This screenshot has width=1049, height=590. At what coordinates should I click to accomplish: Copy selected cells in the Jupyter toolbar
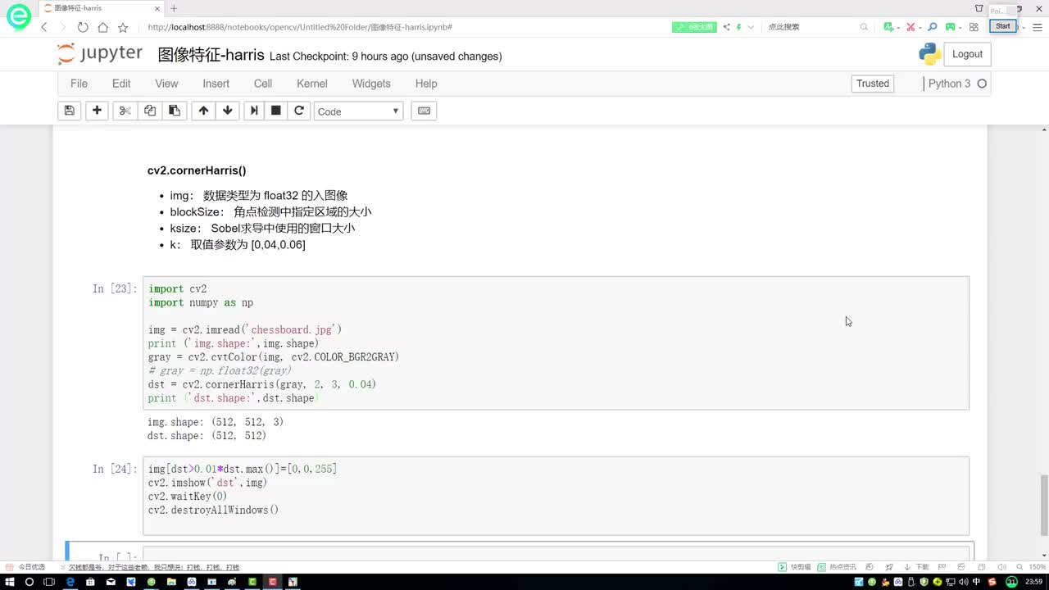149,111
